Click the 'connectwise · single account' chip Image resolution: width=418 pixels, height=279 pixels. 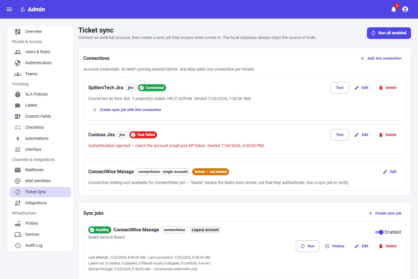[x=163, y=172]
